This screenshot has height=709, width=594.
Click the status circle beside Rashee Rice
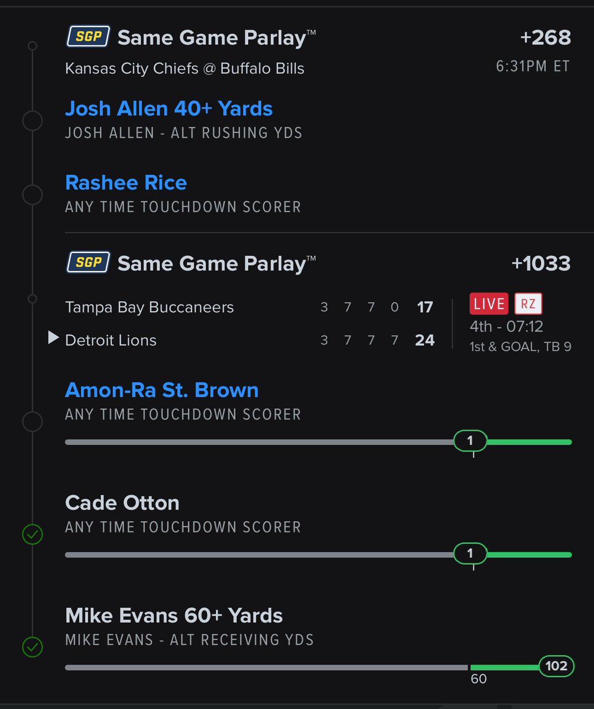[32, 194]
